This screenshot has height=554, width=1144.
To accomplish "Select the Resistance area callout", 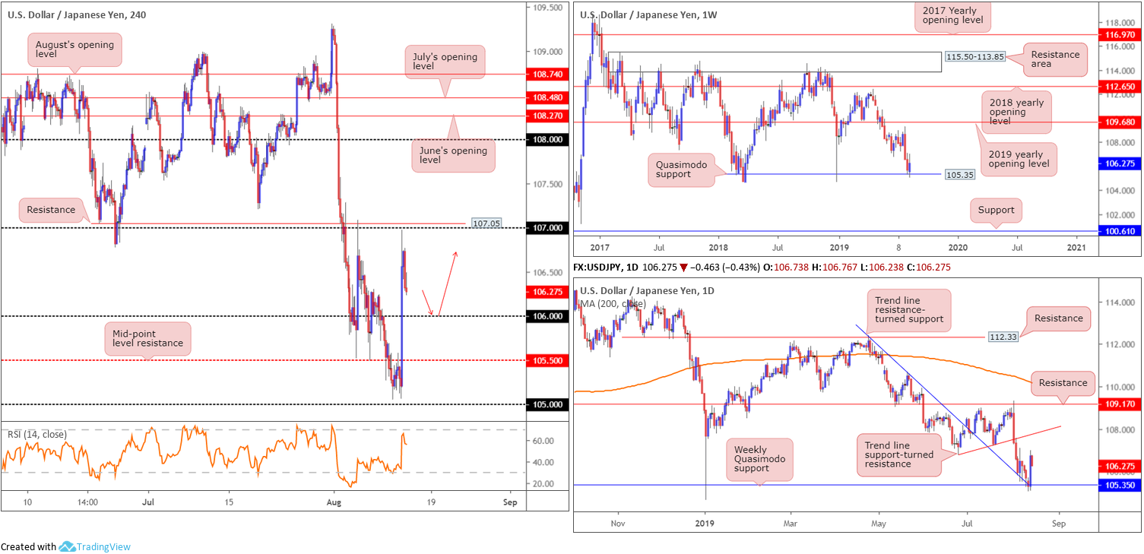I will [x=1055, y=59].
